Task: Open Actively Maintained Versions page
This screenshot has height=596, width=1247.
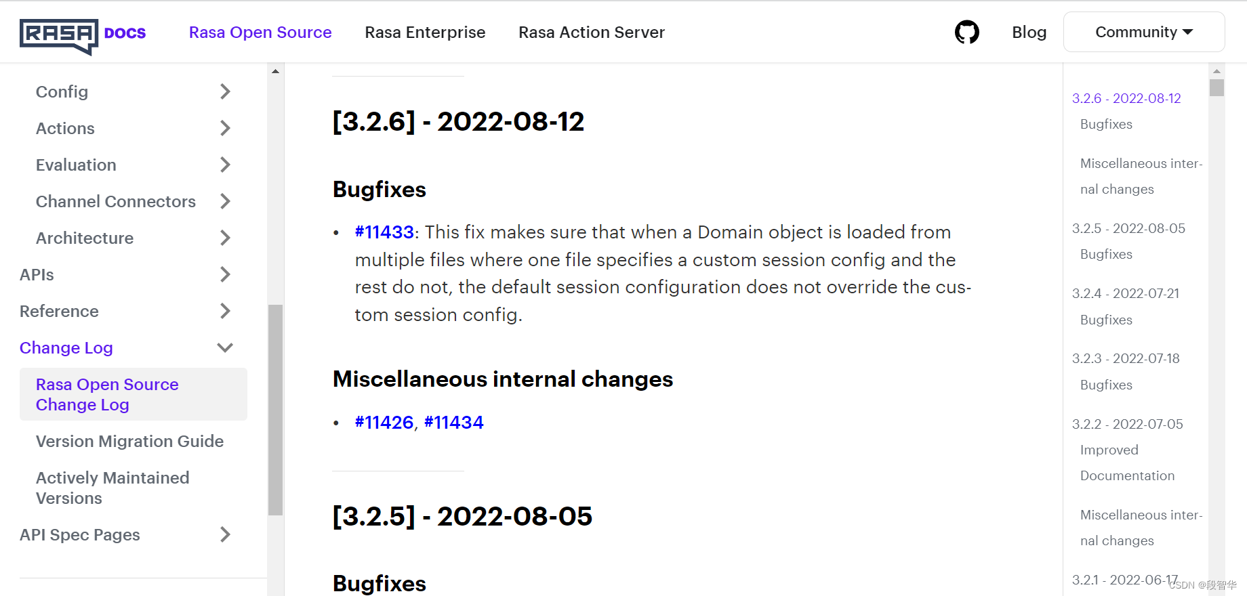Action: pyautogui.click(x=113, y=488)
